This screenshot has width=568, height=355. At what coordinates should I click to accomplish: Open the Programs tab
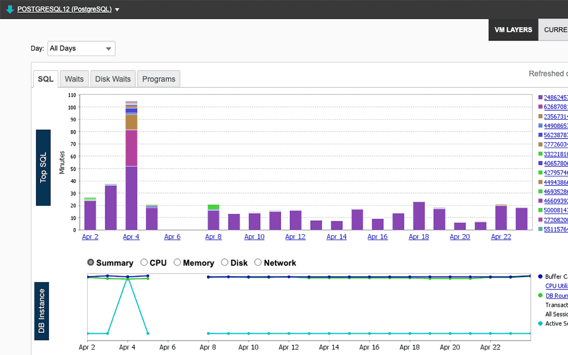tap(159, 79)
